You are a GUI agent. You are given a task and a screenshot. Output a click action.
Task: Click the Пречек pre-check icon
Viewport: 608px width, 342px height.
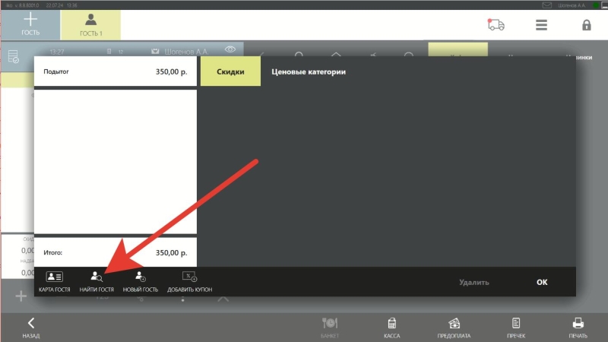pyautogui.click(x=516, y=323)
